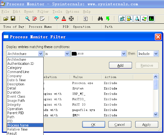The width and height of the screenshot is (164, 135).
Task: Click the Operation column header
Action: point(86,27)
